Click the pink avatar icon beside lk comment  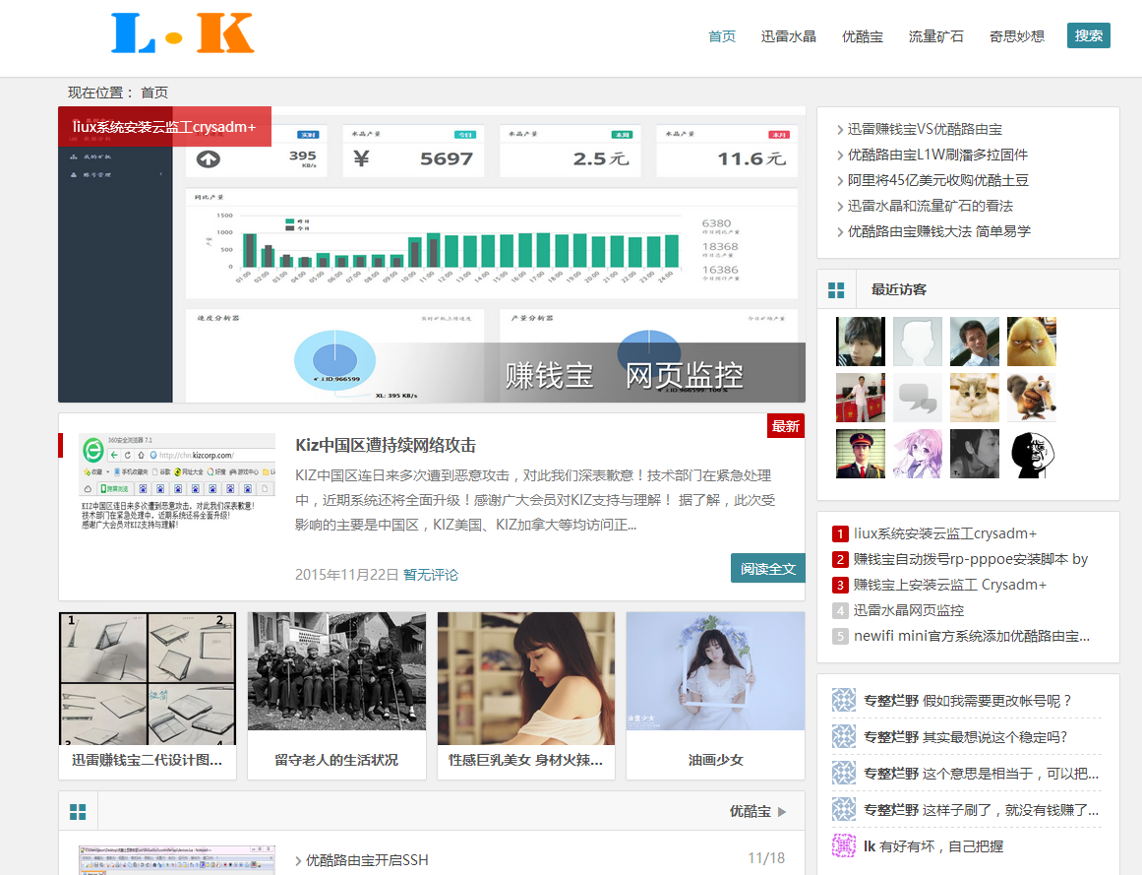[843, 845]
